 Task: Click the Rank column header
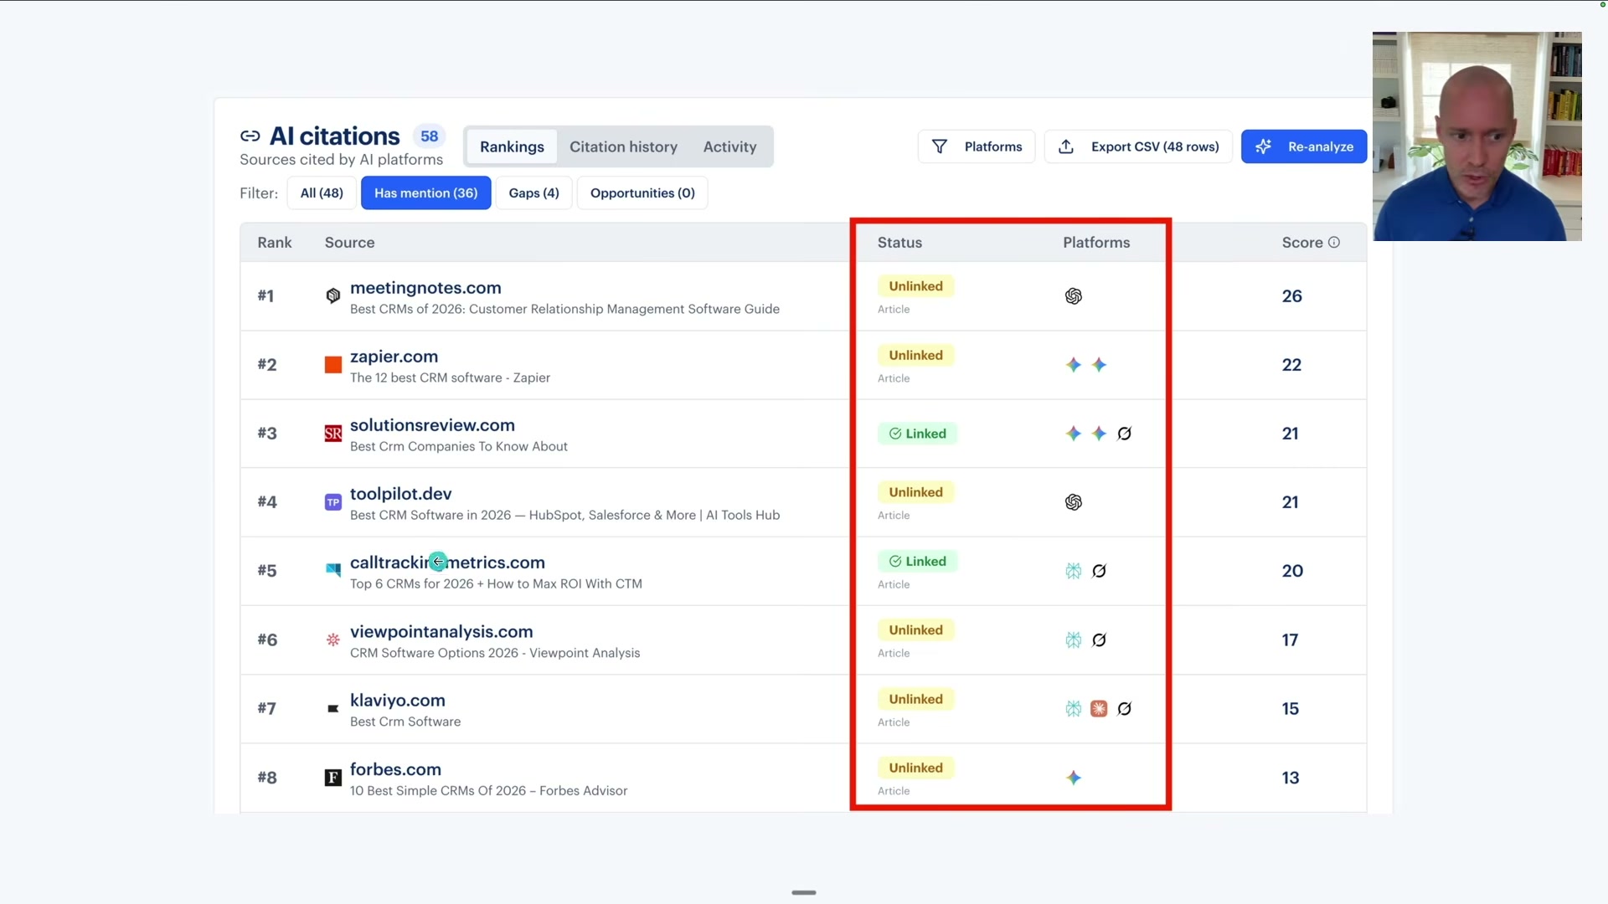tap(275, 243)
